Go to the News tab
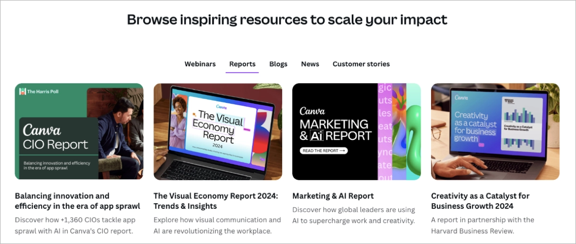The width and height of the screenshot is (576, 244). [x=310, y=64]
